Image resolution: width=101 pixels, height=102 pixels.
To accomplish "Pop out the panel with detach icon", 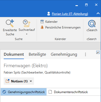I will [x=98, y=52].
